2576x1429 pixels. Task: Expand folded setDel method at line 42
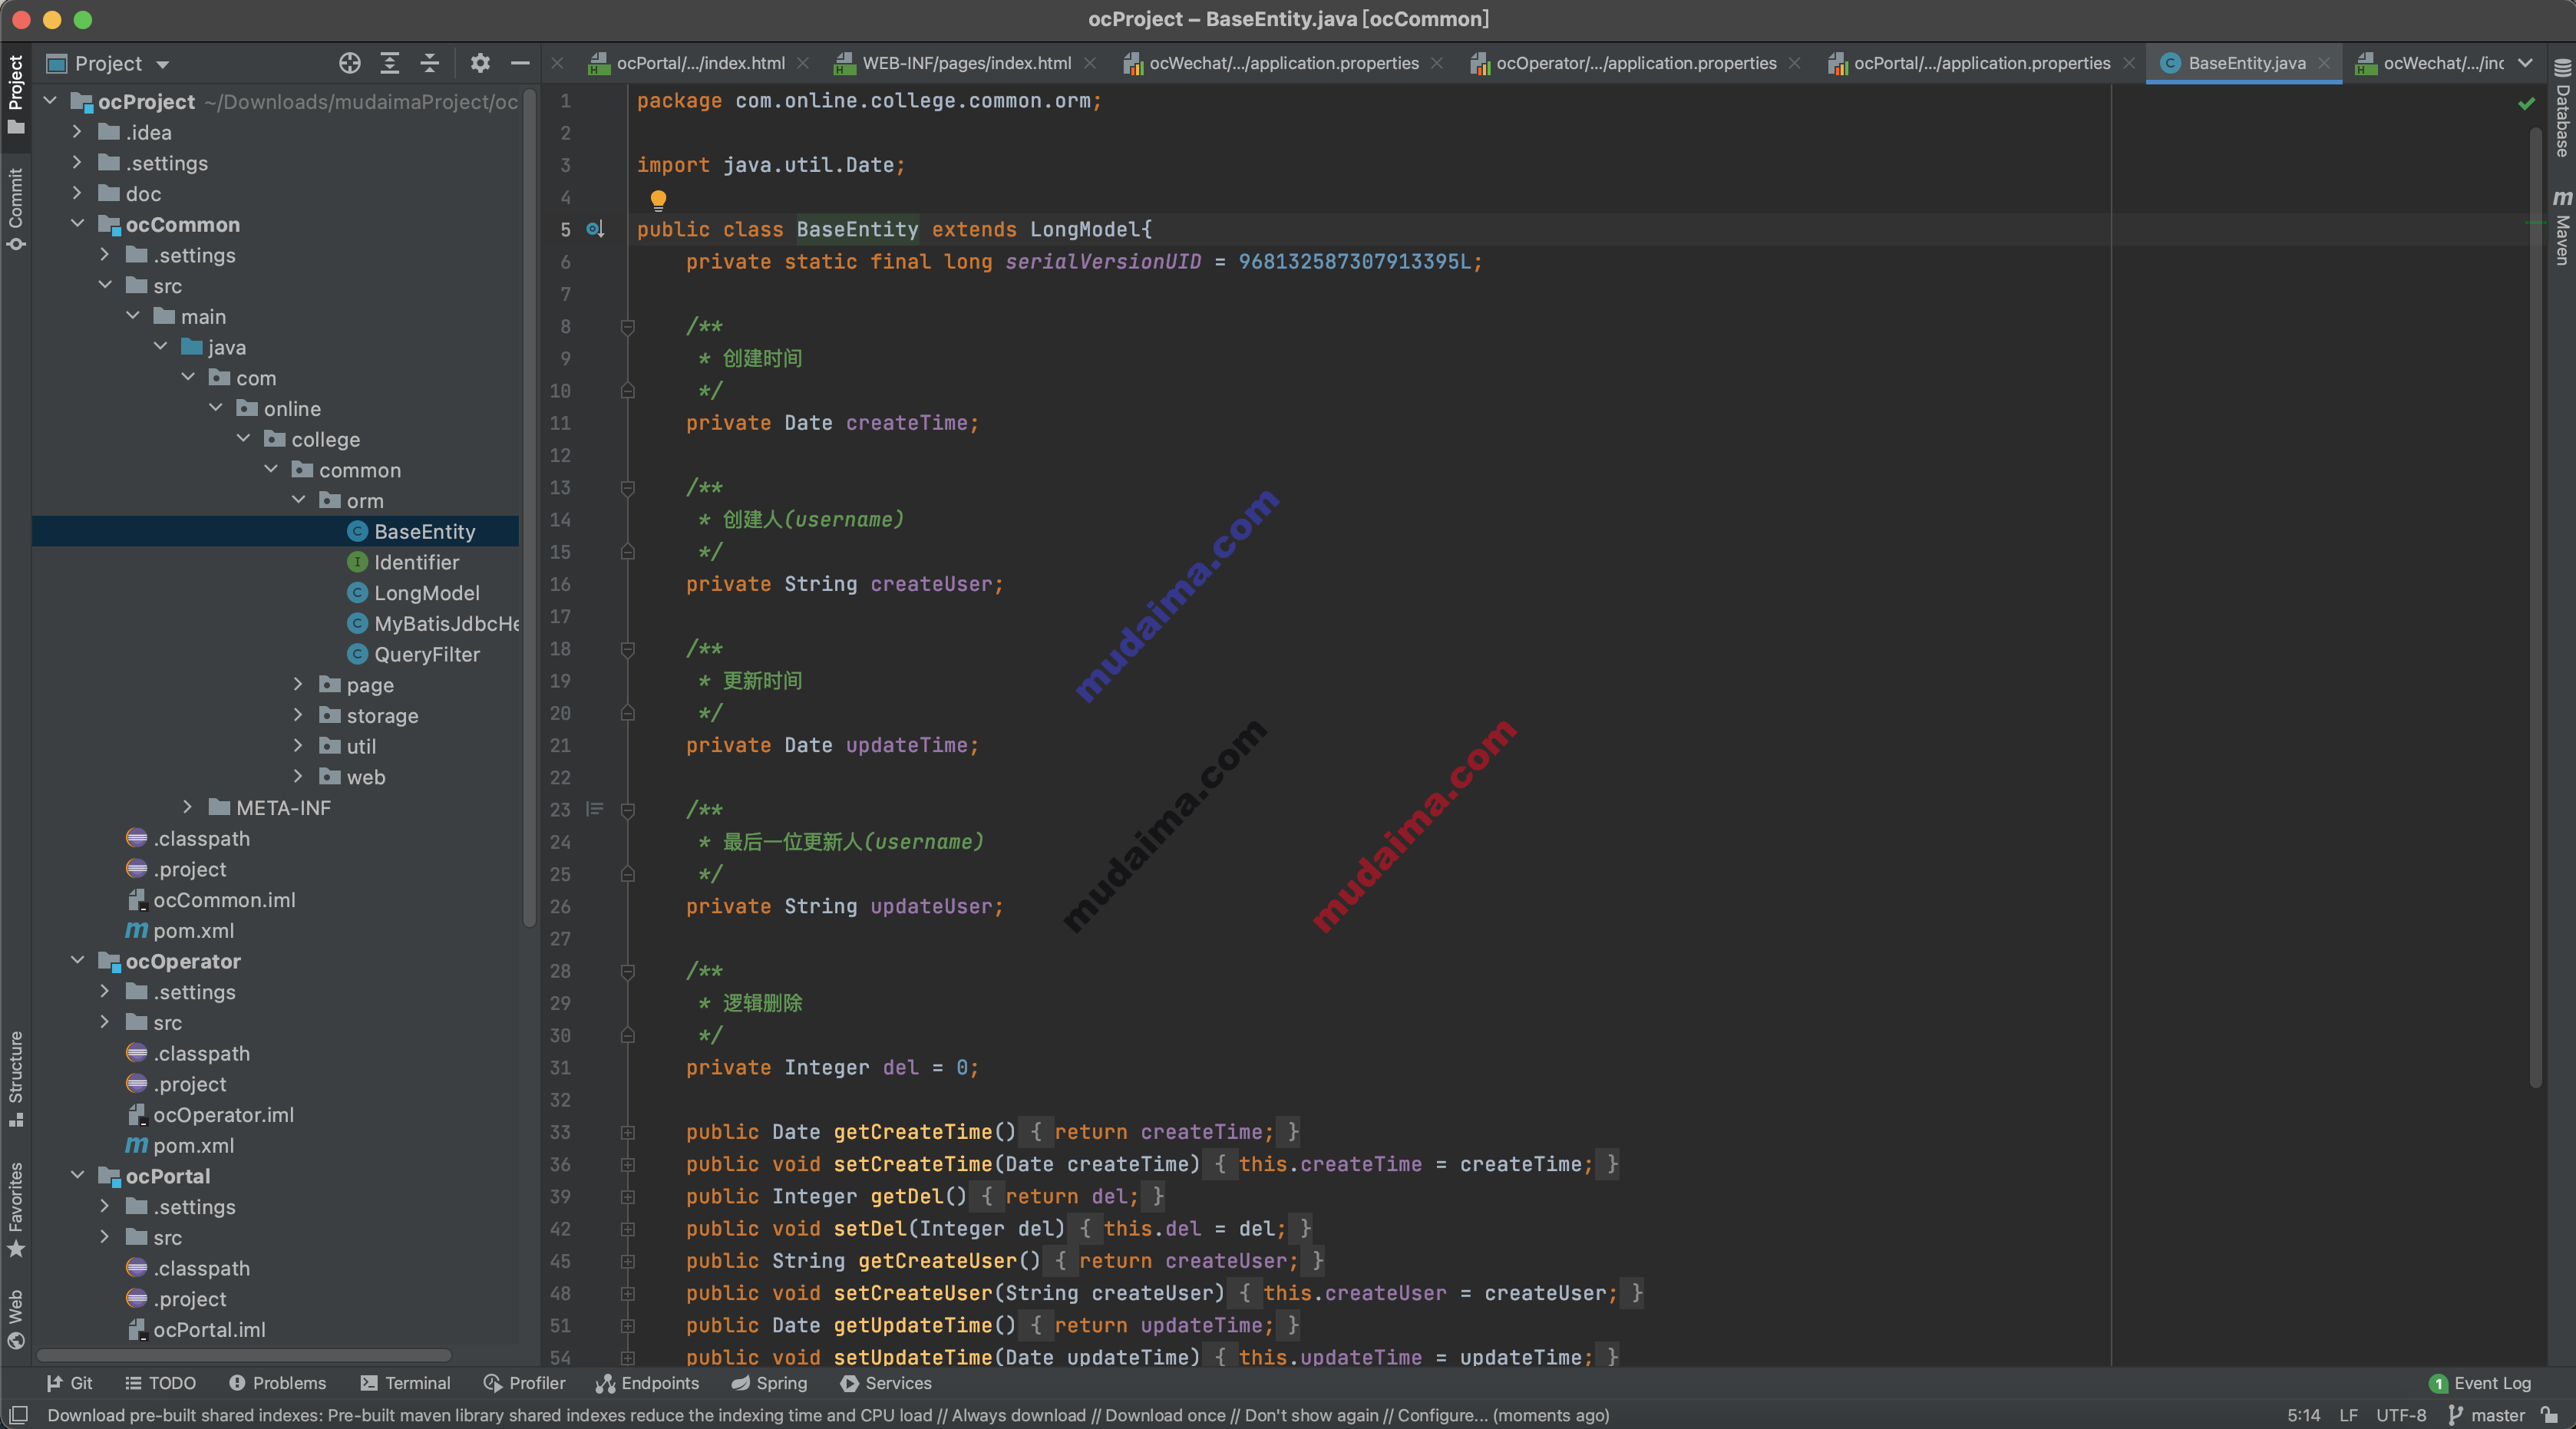[x=628, y=1229]
